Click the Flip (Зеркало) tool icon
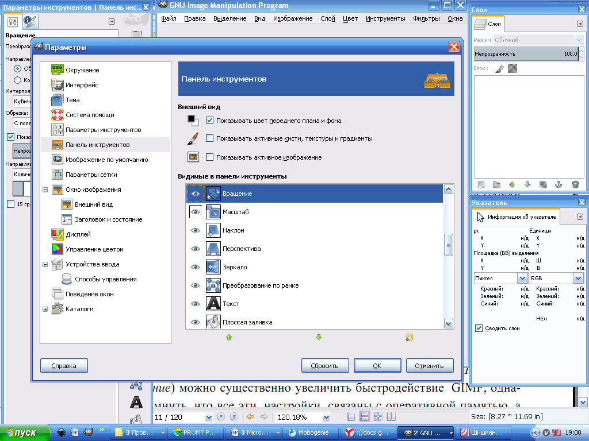 point(213,267)
